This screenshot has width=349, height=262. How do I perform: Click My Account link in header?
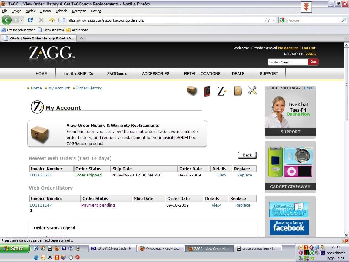(288, 48)
